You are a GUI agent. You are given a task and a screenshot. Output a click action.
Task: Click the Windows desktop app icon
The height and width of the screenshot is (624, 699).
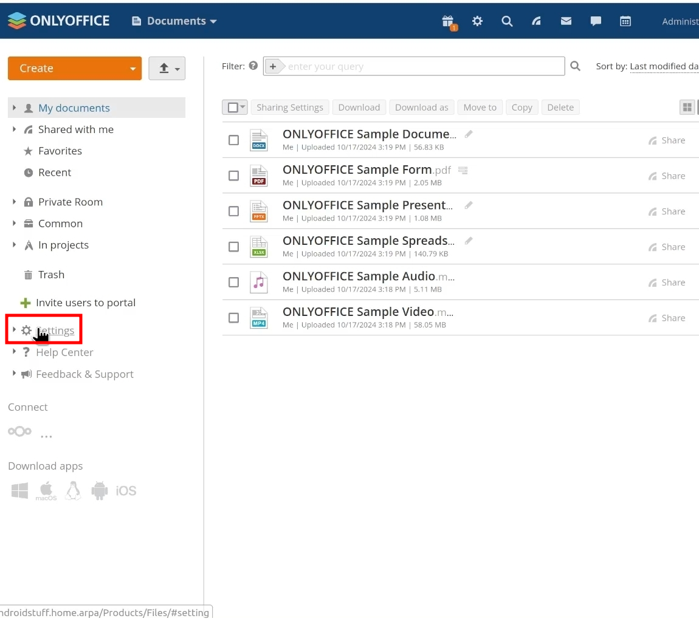point(19,491)
